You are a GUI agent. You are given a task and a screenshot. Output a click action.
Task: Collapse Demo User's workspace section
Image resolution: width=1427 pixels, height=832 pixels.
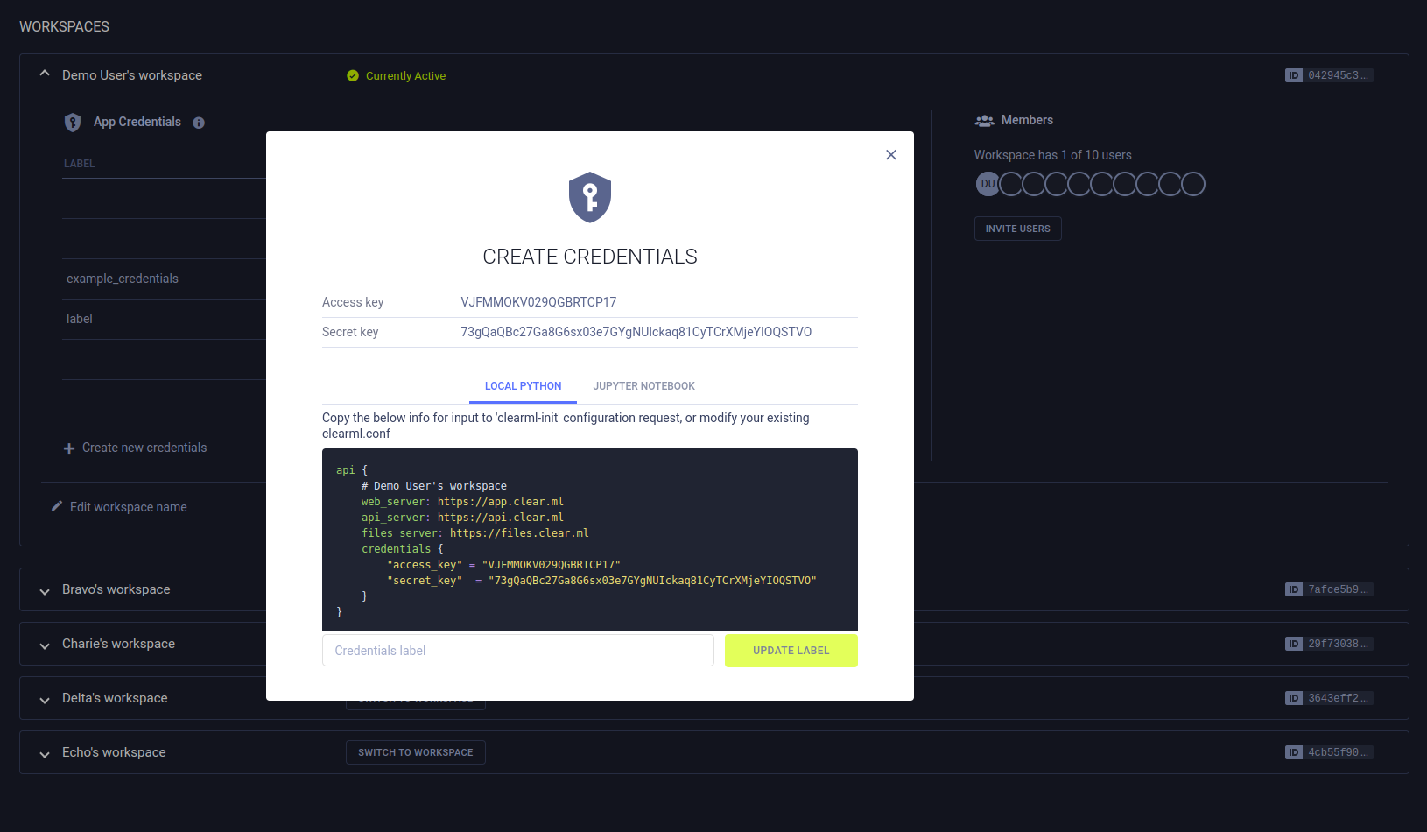pos(45,74)
